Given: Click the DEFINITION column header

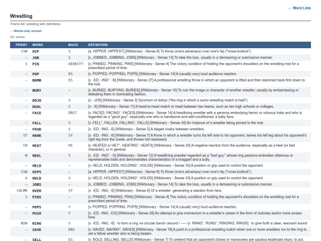Looking at the screenshot, I should 98,45.
